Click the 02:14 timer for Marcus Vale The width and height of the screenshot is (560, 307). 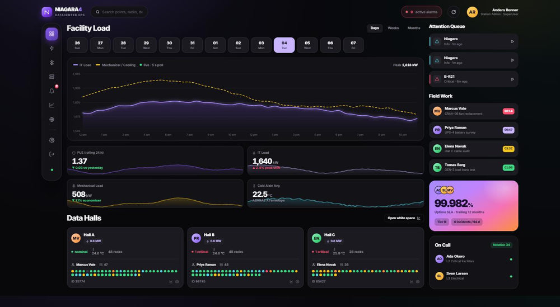508,111
